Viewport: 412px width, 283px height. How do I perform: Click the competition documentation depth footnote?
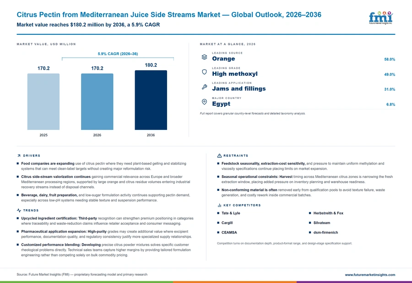[x=285, y=244]
